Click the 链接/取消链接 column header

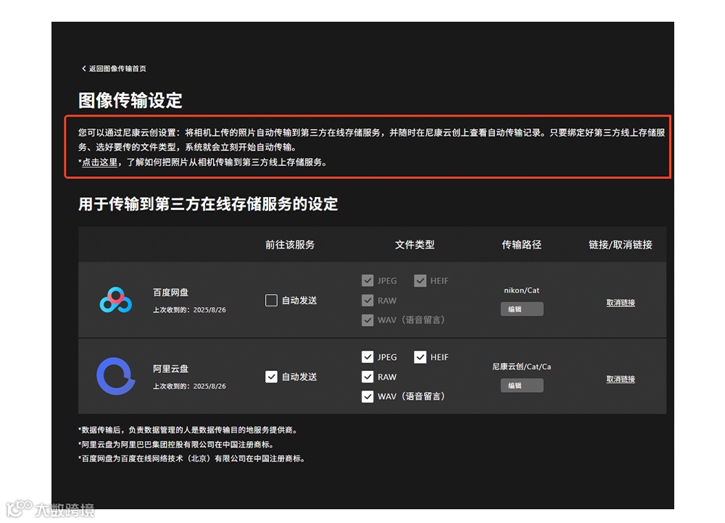click(621, 244)
